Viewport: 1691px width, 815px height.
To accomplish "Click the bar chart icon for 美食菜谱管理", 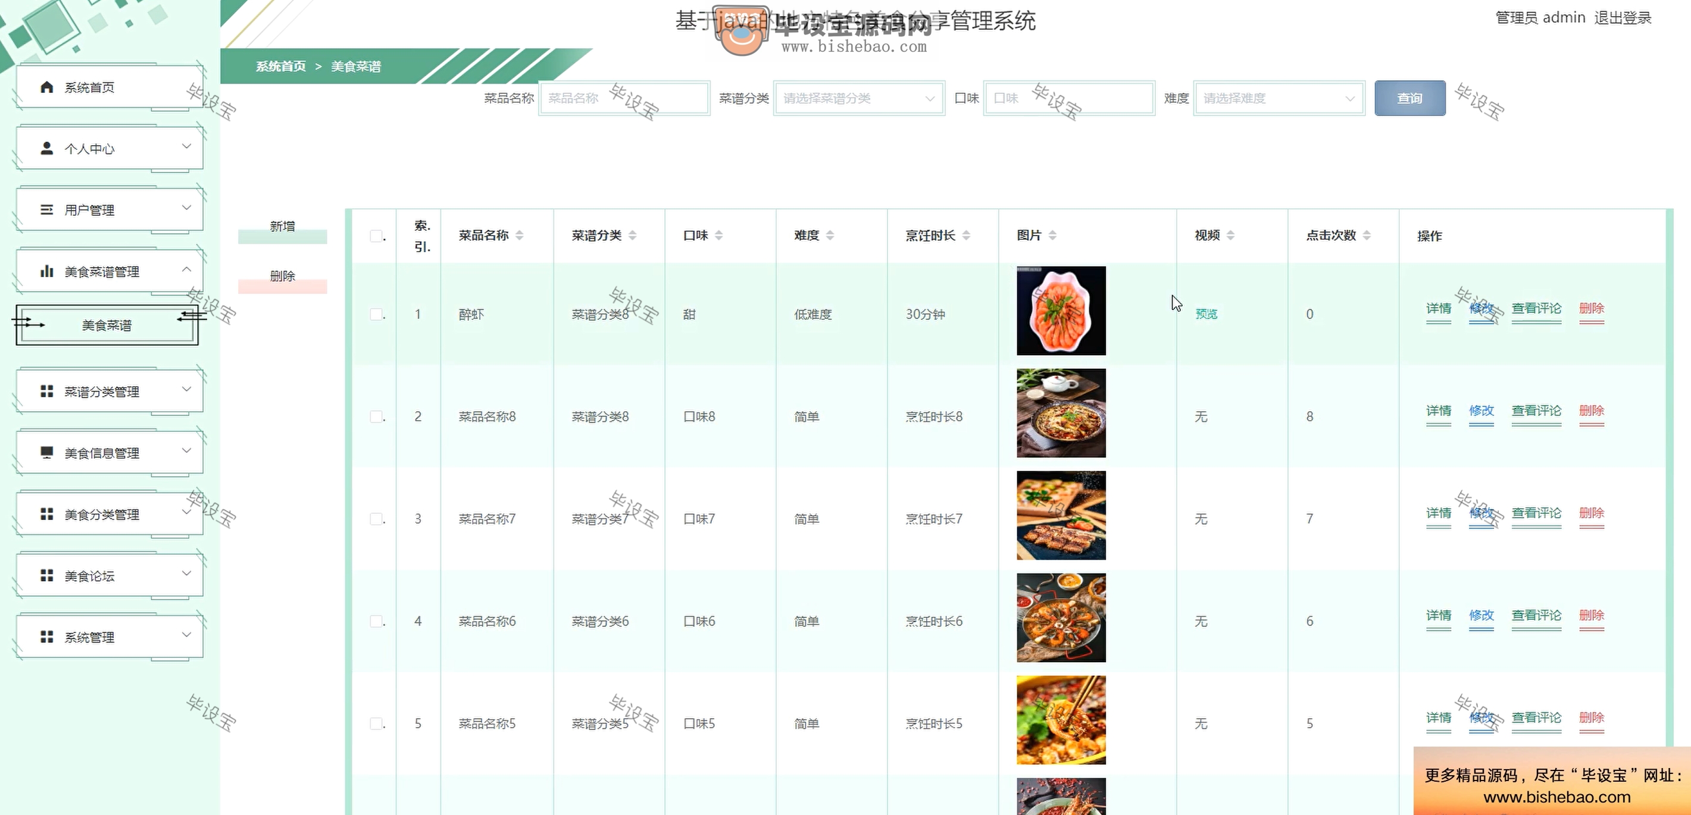I will click(46, 271).
